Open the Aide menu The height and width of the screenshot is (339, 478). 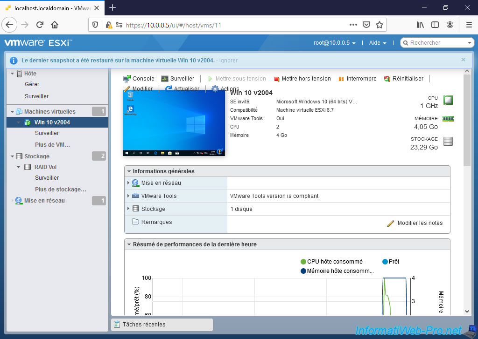(377, 43)
